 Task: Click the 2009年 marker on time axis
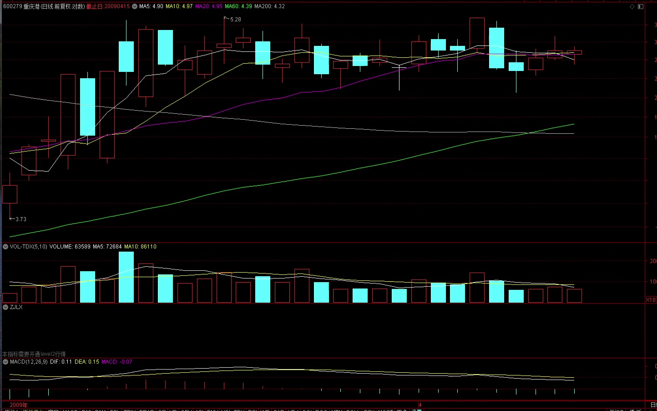click(x=19, y=405)
